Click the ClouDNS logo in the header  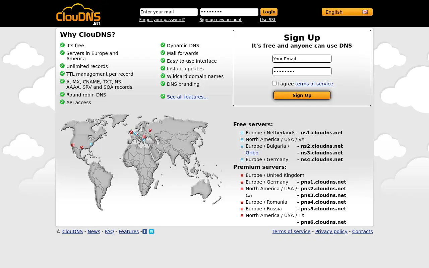(78, 14)
